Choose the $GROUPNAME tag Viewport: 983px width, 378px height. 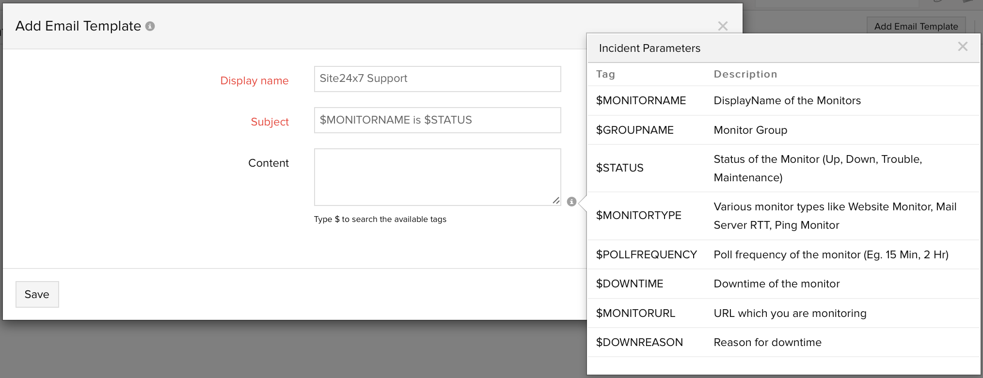coord(634,130)
